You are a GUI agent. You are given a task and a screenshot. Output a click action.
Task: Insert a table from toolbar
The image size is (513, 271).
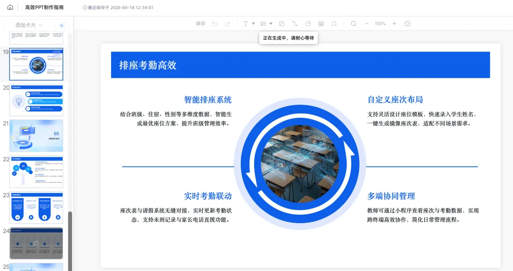[x=321, y=24]
